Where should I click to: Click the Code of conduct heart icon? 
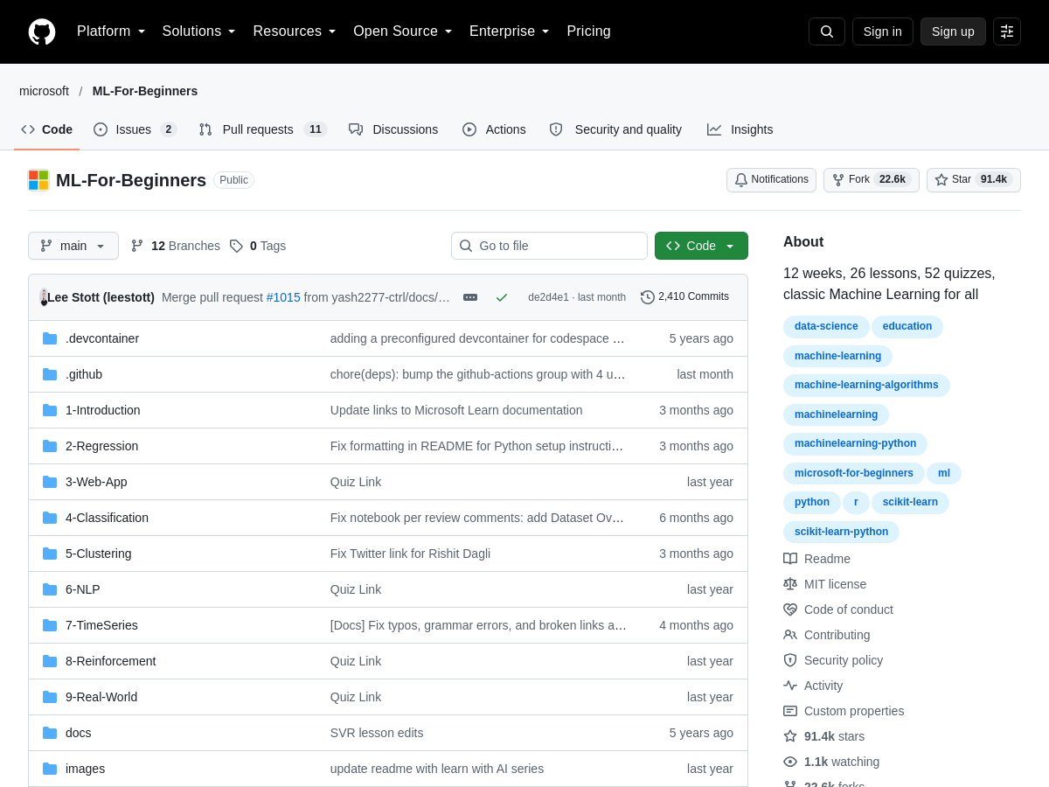point(790,609)
